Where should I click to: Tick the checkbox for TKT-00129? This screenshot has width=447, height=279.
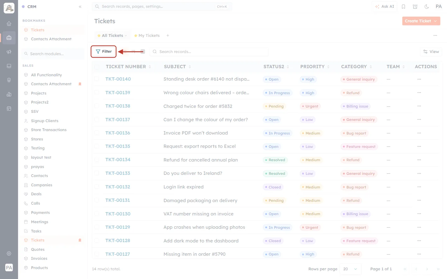click(97, 227)
